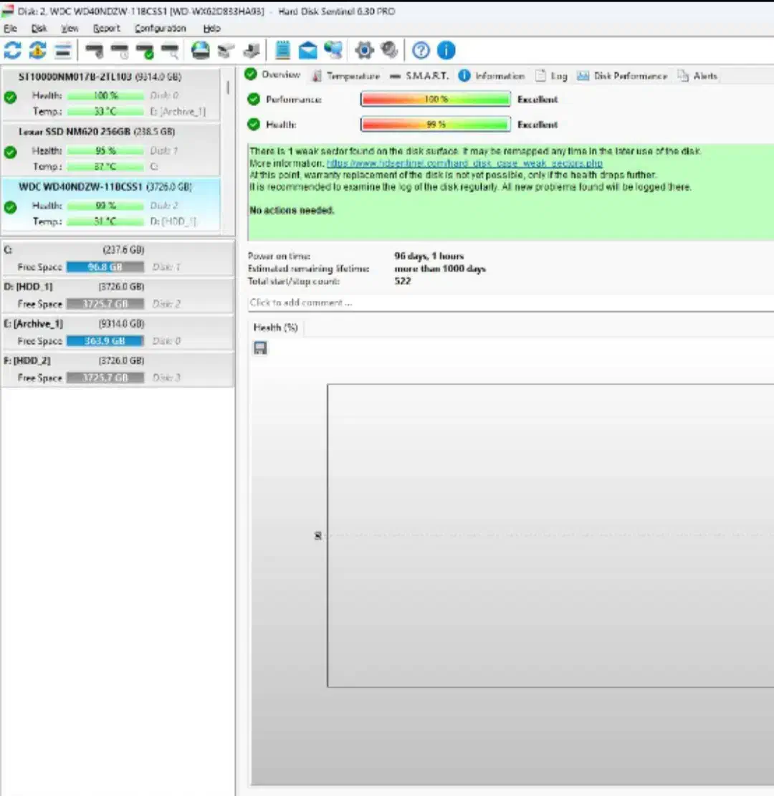Click the help question mark icon
The height and width of the screenshot is (796, 774).
(421, 50)
